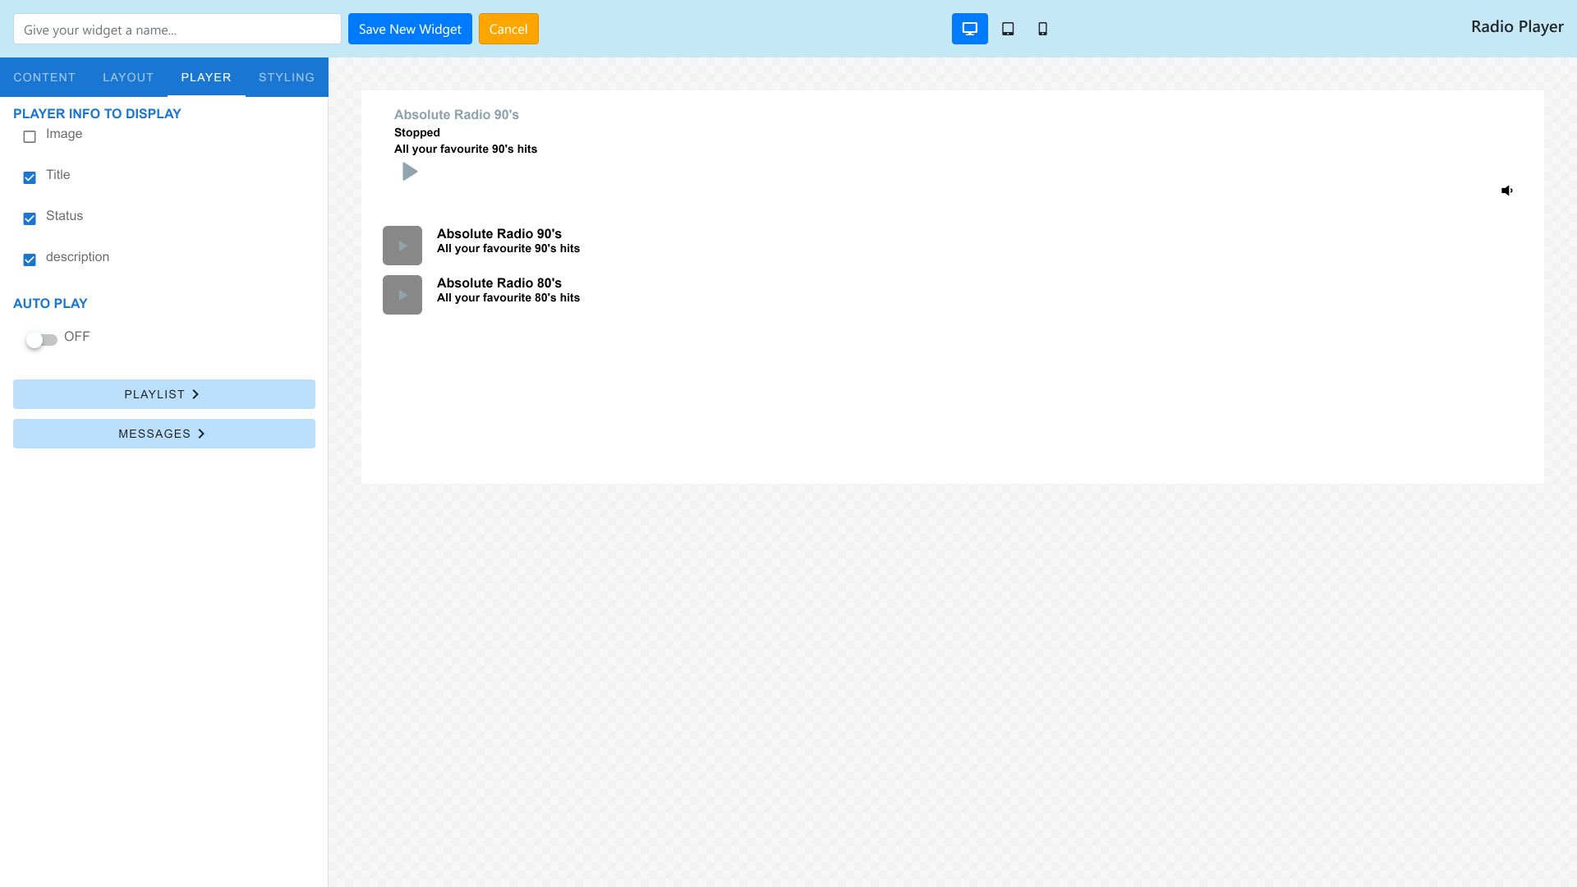Viewport: 1577px width, 887px height.
Task: Click 'All your favourite 80's hits' description
Action: (x=508, y=298)
